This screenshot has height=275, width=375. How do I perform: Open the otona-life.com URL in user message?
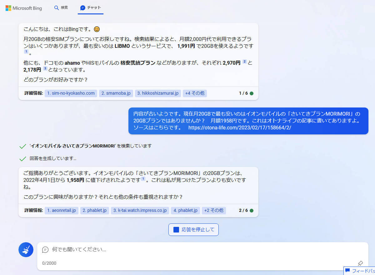click(x=240, y=127)
